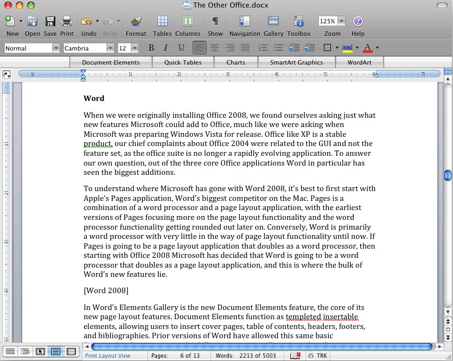Apply the red font color swatch
Screen dimensions: 453x361
[368, 48]
